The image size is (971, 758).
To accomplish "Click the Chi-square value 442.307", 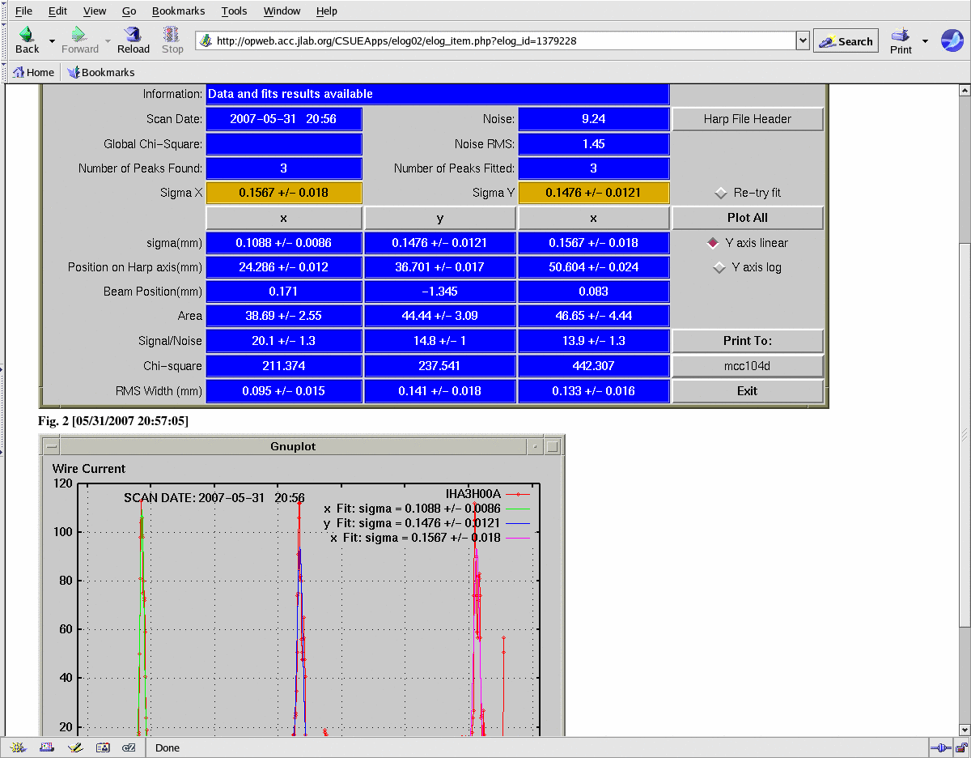I will pos(594,366).
